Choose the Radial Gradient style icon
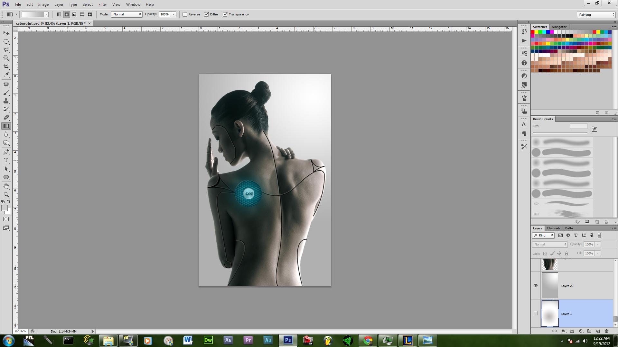The height and width of the screenshot is (347, 618). pos(67,14)
